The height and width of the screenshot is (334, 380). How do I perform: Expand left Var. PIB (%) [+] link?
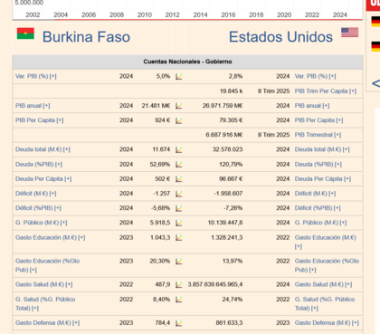(36, 76)
